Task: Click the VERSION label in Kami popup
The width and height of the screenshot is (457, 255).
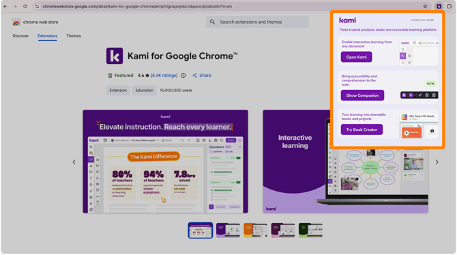Action: (422, 20)
